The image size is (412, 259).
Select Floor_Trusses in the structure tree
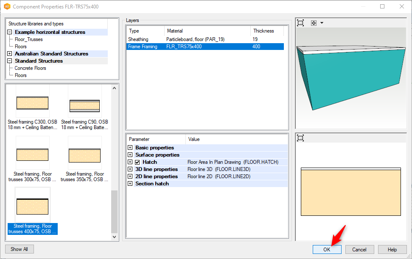28,39
